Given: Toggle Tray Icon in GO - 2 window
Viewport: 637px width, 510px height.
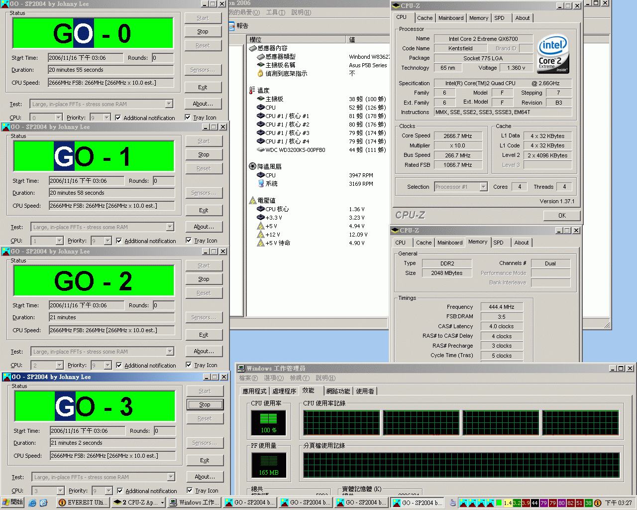Looking at the screenshot, I should (189, 365).
